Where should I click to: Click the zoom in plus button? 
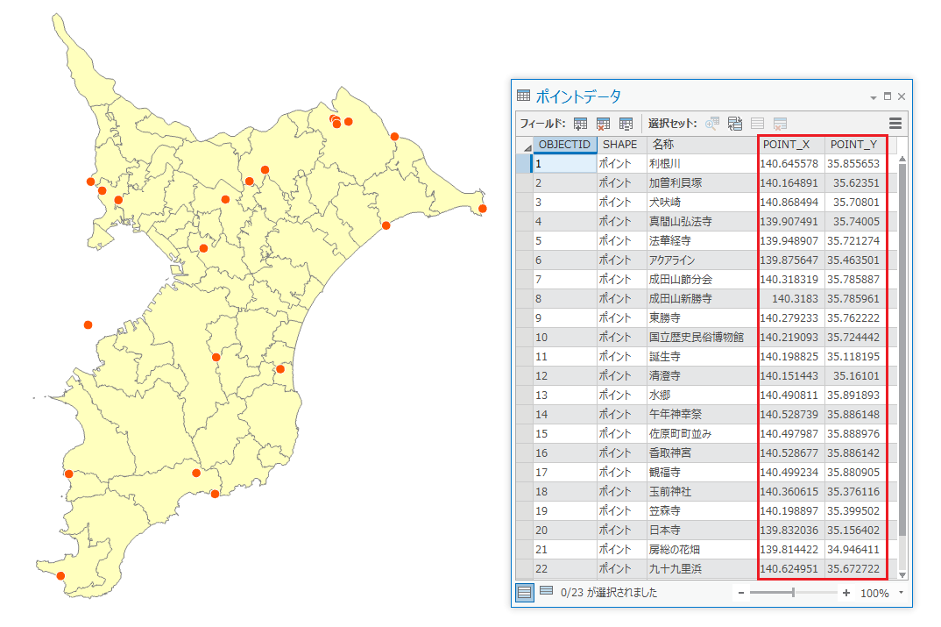tap(846, 593)
